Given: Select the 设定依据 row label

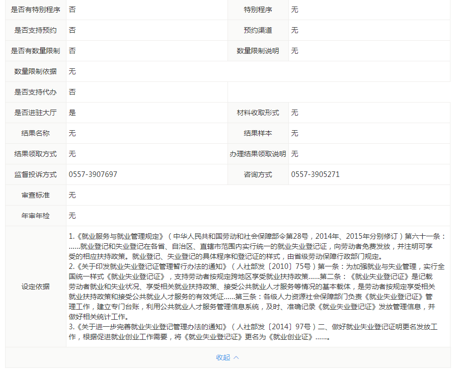Looking at the screenshot, I should pyautogui.click(x=36, y=287).
